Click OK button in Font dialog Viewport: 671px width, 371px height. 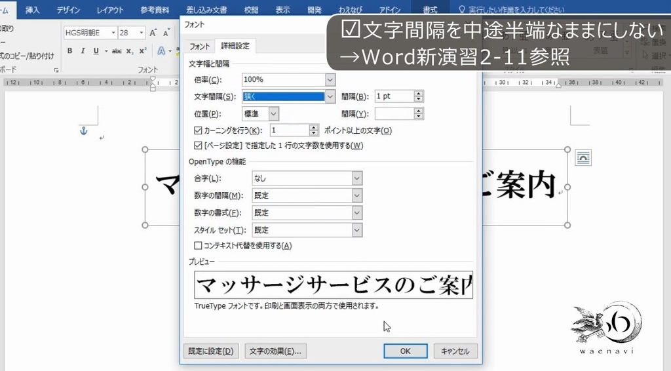[405, 351]
